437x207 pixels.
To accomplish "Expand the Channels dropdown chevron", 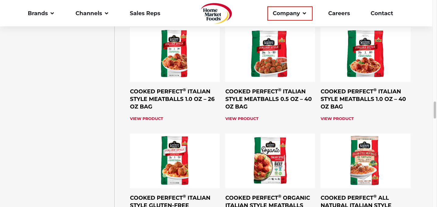I will (x=107, y=13).
